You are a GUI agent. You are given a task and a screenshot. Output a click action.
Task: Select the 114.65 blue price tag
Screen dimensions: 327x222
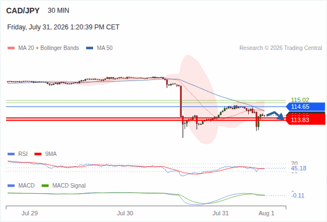coord(305,107)
